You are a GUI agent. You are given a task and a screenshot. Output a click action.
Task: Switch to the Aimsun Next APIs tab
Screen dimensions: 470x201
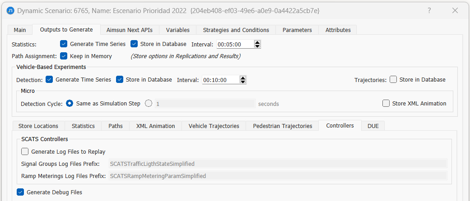point(129,30)
